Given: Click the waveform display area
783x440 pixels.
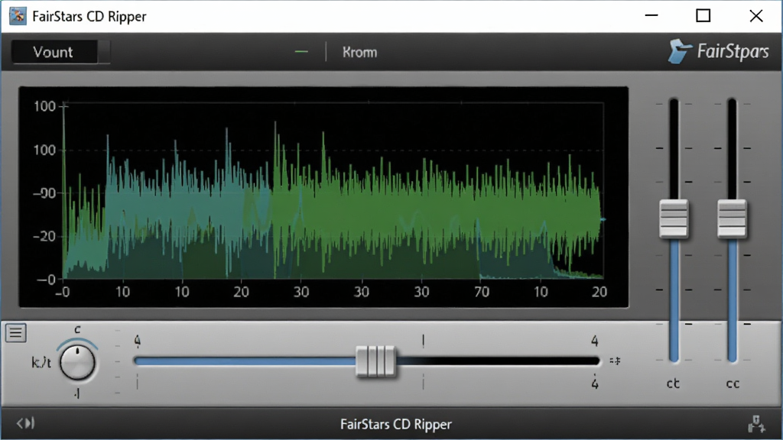Looking at the screenshot, I should (323, 197).
